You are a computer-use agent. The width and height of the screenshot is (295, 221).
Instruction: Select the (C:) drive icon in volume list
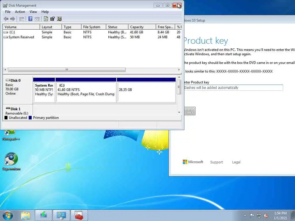coord(6,32)
